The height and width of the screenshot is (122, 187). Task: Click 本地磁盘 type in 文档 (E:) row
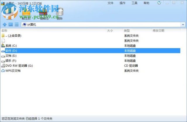coord(130,56)
